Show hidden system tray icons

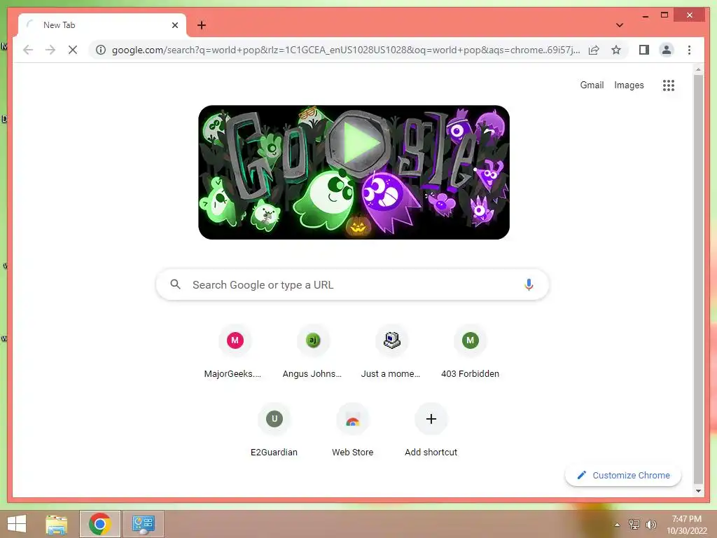pyautogui.click(x=617, y=525)
